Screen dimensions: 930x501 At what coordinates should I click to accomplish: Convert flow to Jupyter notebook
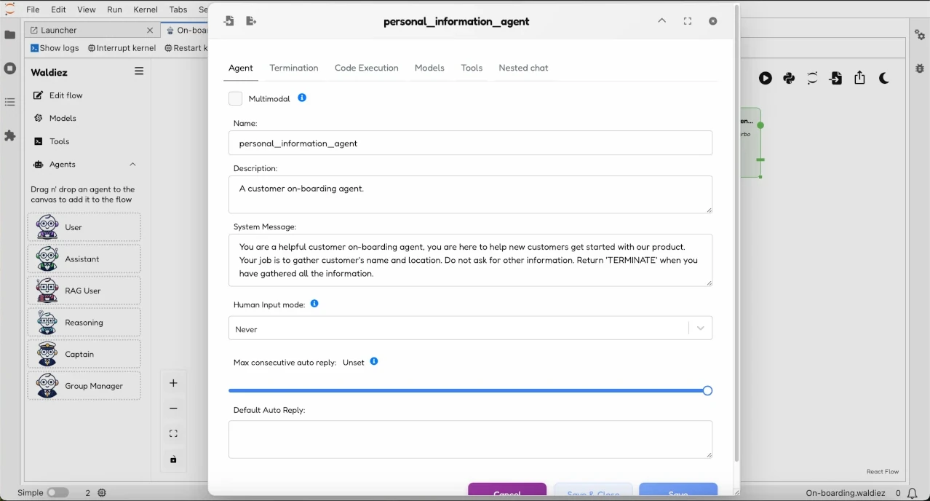pos(812,78)
